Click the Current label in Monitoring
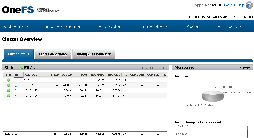Viewport: 254px width, 138px height. click(245, 68)
